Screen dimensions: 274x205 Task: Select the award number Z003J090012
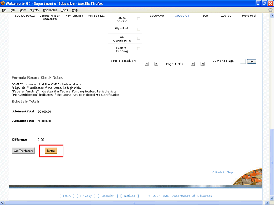point(25,16)
